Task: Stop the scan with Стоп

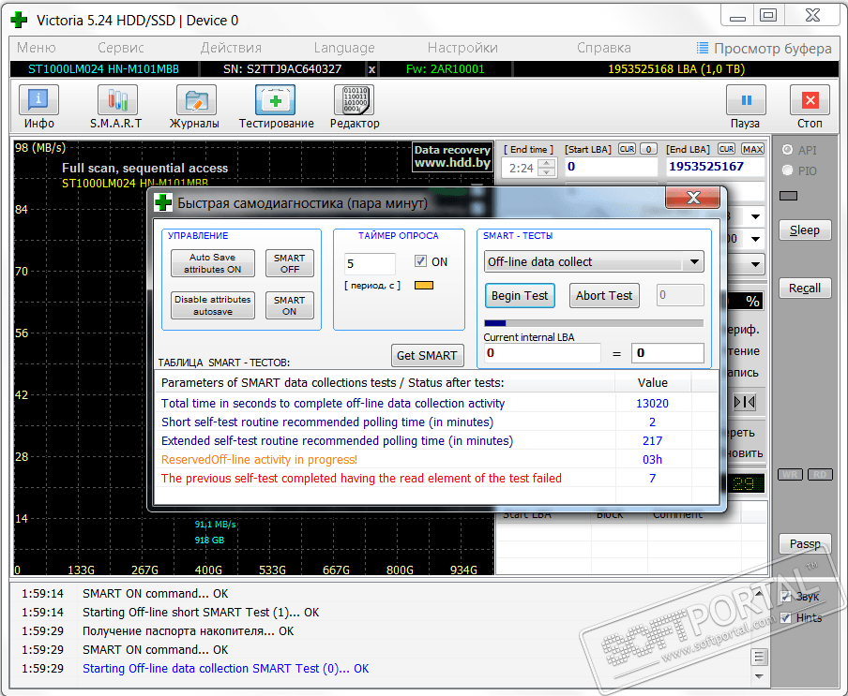Action: [810, 107]
